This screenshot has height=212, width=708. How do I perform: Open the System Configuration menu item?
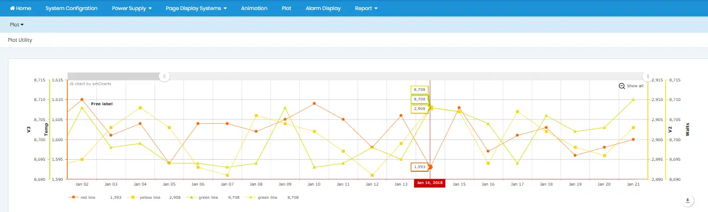pyautogui.click(x=71, y=8)
